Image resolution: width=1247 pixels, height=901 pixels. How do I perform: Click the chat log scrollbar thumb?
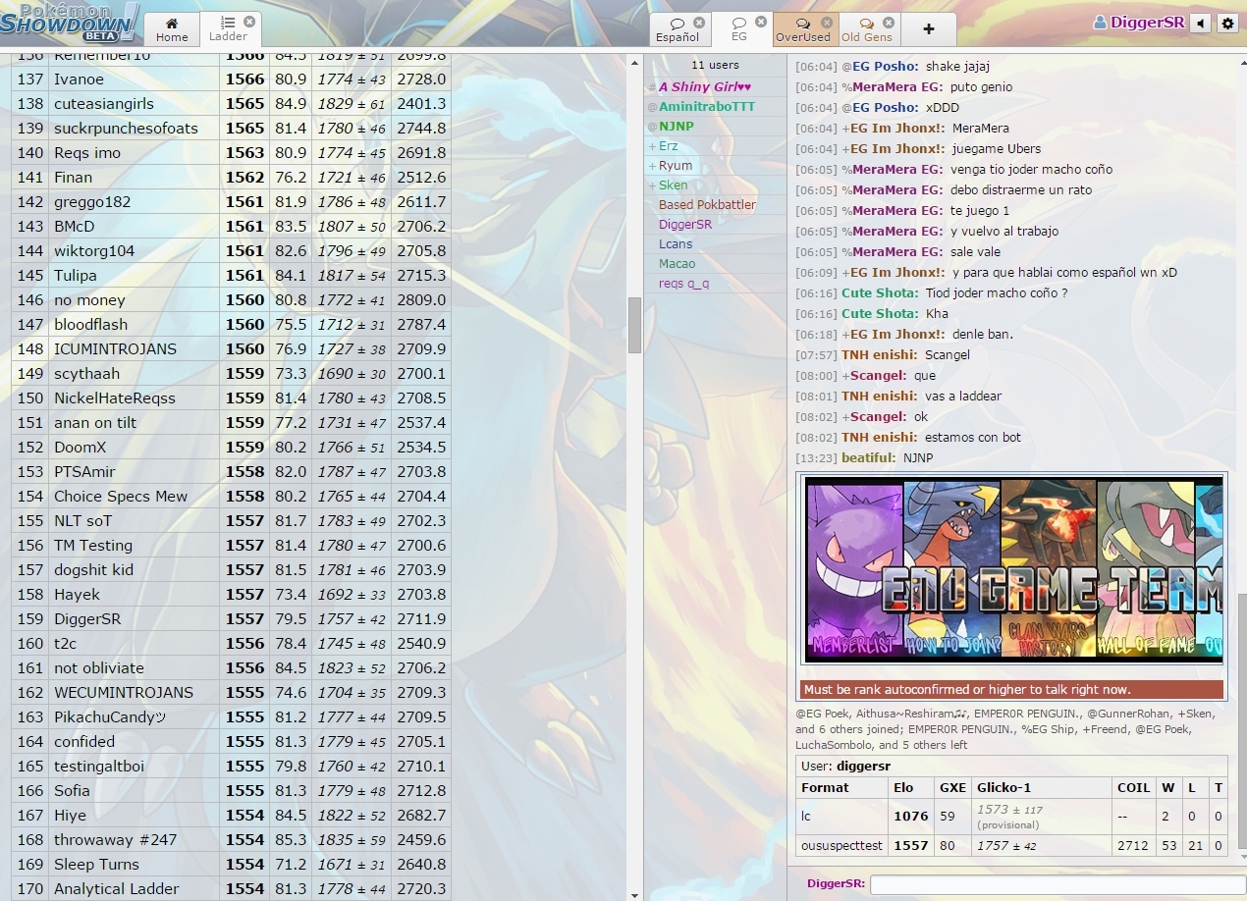coord(1241,720)
